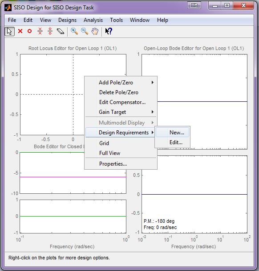Choose the add real pole tool

pos(20,31)
